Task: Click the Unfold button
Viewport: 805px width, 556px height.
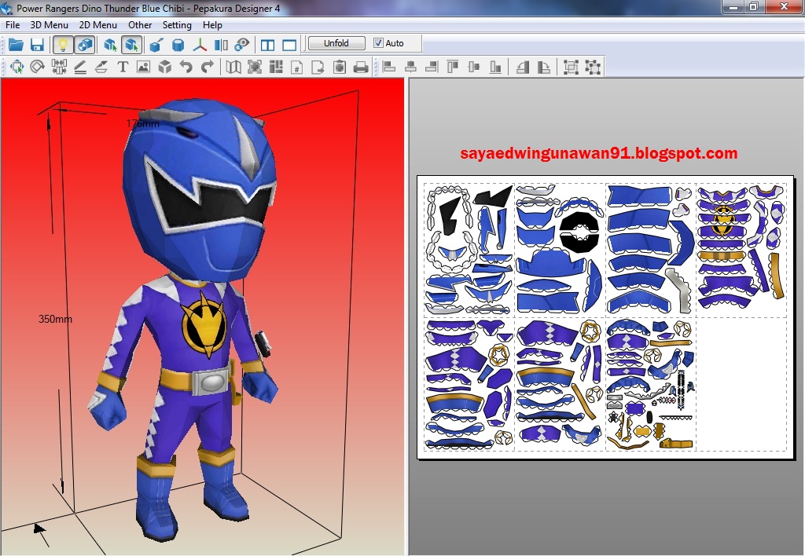Action: [336, 43]
